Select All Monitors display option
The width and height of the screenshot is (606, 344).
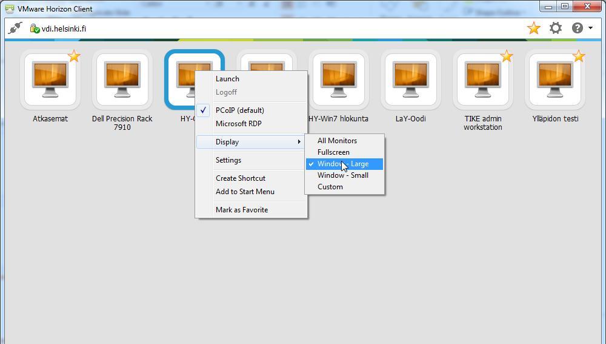pos(344,141)
